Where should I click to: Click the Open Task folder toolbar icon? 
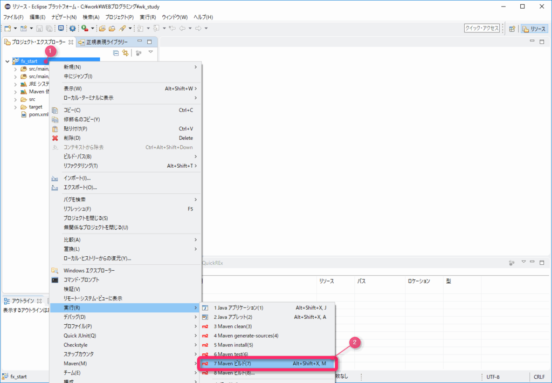[112, 28]
